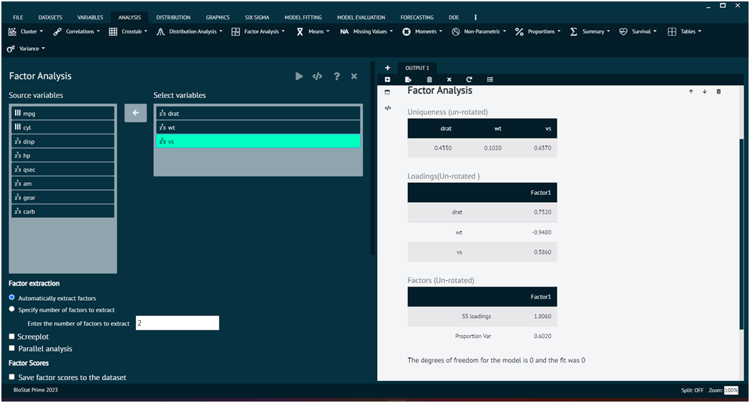The width and height of the screenshot is (750, 403).
Task: Select qsec in Source variables
Action: click(x=63, y=169)
